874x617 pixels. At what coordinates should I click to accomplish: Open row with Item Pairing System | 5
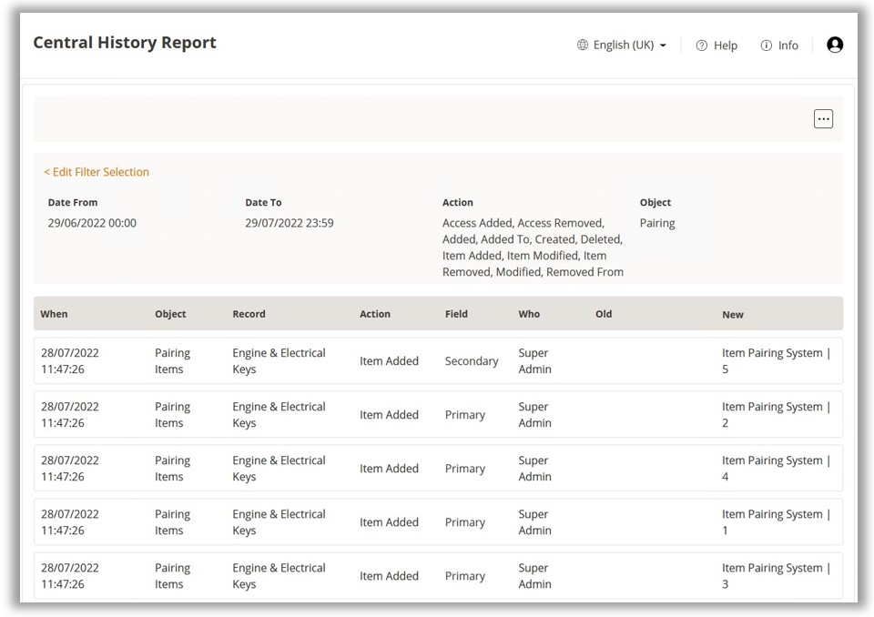click(438, 360)
